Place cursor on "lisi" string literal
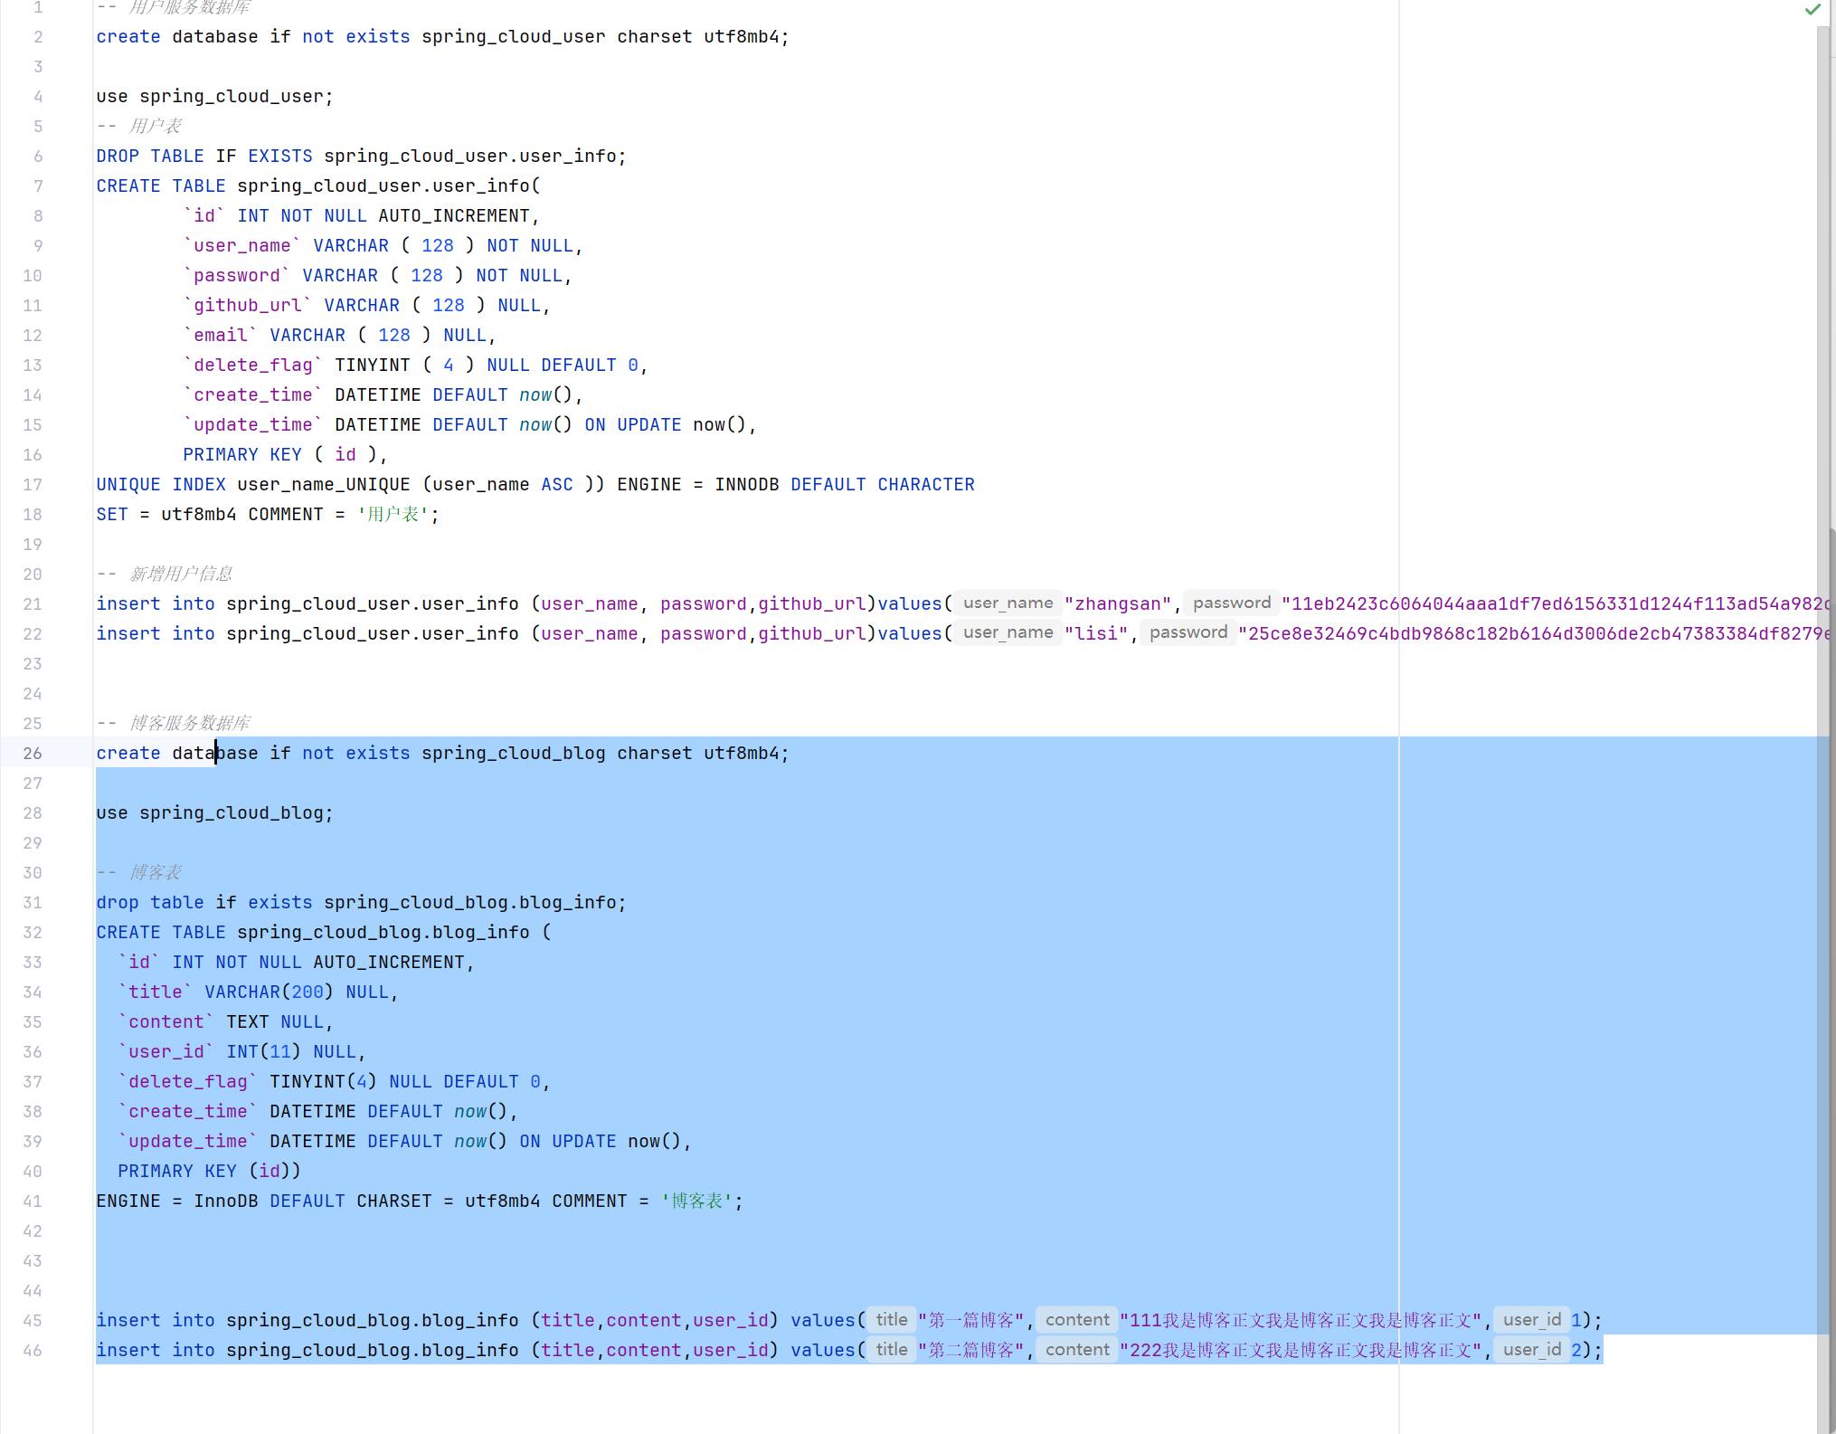Screen dimensions: 1836x1434 [x=1096, y=633]
